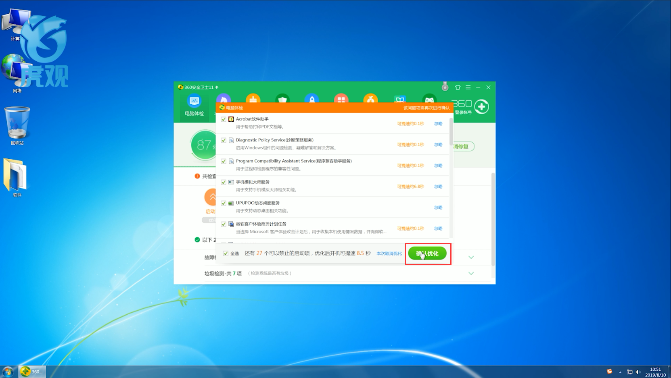Click the Windows Start button

coord(8,372)
